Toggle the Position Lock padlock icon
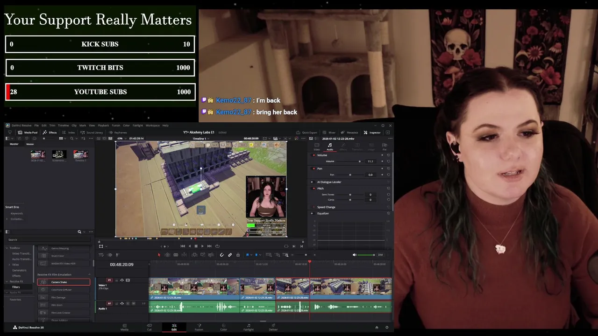 coord(238,255)
